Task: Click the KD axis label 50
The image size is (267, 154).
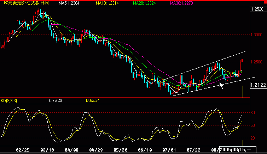Action: [x=253, y=125]
